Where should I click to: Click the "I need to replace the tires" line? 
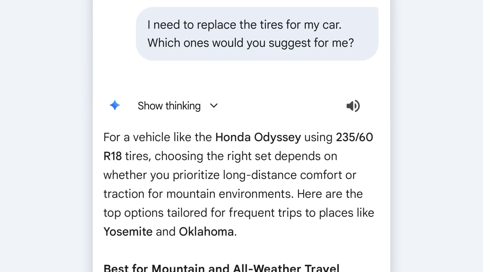click(x=244, y=25)
